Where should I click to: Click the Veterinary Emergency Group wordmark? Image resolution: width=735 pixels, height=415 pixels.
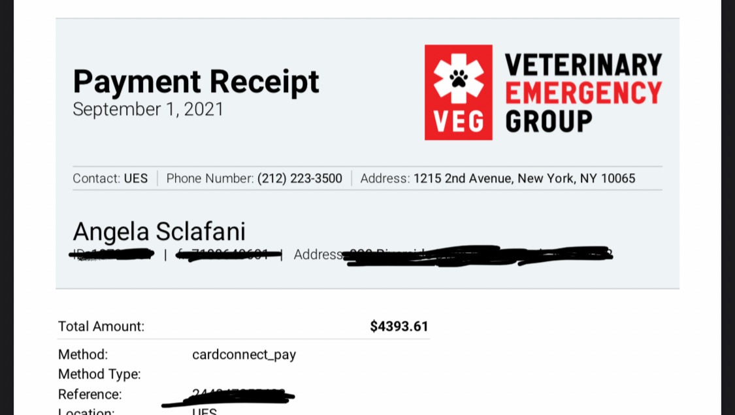click(583, 92)
